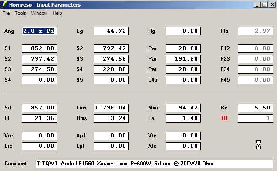
Task: Click the Eg input field 44.72
Action: pyautogui.click(x=111, y=31)
